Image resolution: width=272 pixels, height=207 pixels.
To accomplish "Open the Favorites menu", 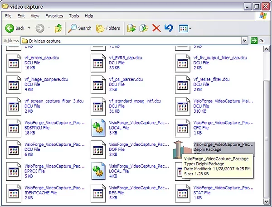I will pos(54,16).
